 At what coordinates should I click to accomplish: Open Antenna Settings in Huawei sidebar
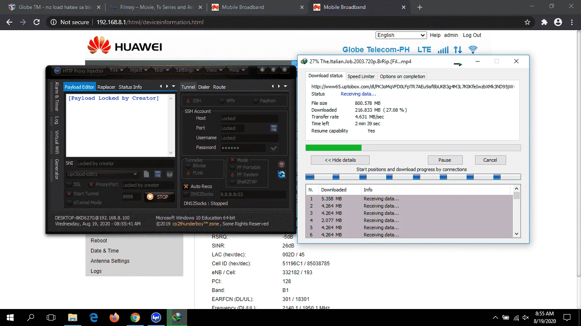coord(110,261)
